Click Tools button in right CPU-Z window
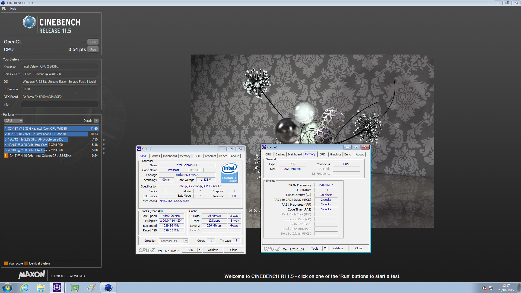 (315, 249)
